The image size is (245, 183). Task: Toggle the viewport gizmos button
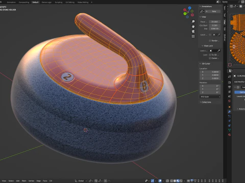tap(153, 181)
